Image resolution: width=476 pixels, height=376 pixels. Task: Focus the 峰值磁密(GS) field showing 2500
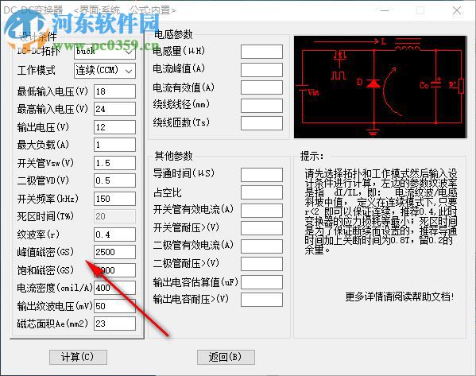pyautogui.click(x=114, y=252)
